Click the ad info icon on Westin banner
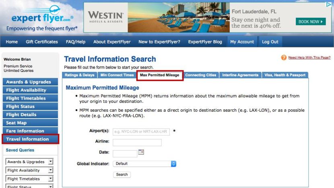This screenshot has height=188, width=334. (x=328, y=5)
